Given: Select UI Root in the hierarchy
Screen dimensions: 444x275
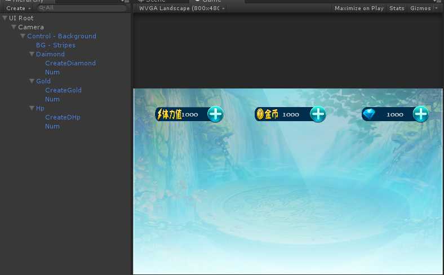Looking at the screenshot, I should (21, 18).
